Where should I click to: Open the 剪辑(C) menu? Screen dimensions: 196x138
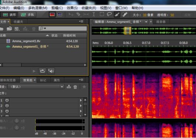tap(57, 8)
